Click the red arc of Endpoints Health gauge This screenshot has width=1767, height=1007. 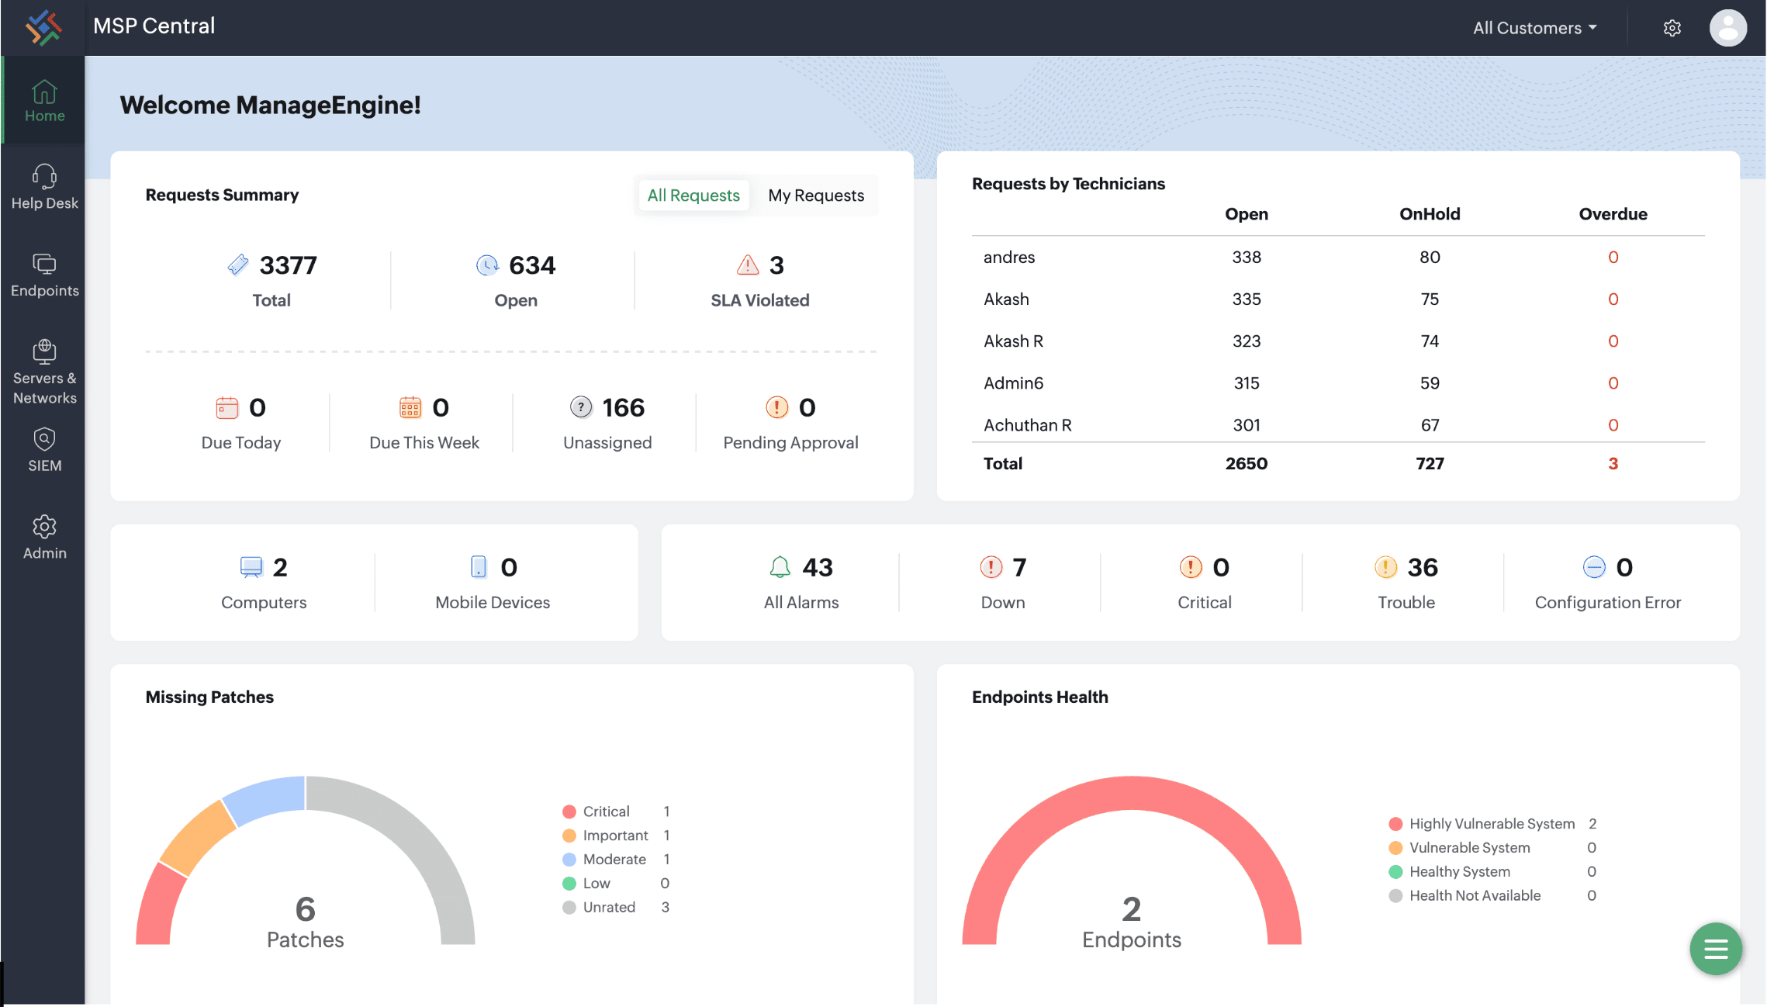(1132, 793)
